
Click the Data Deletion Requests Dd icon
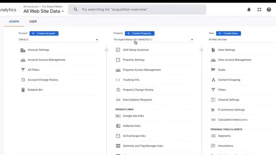[x=118, y=100]
